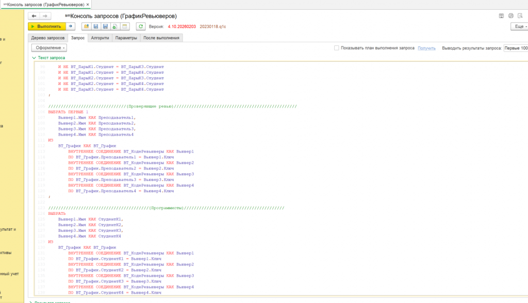
Task: Click the Получить link
Action: pyautogui.click(x=426, y=48)
